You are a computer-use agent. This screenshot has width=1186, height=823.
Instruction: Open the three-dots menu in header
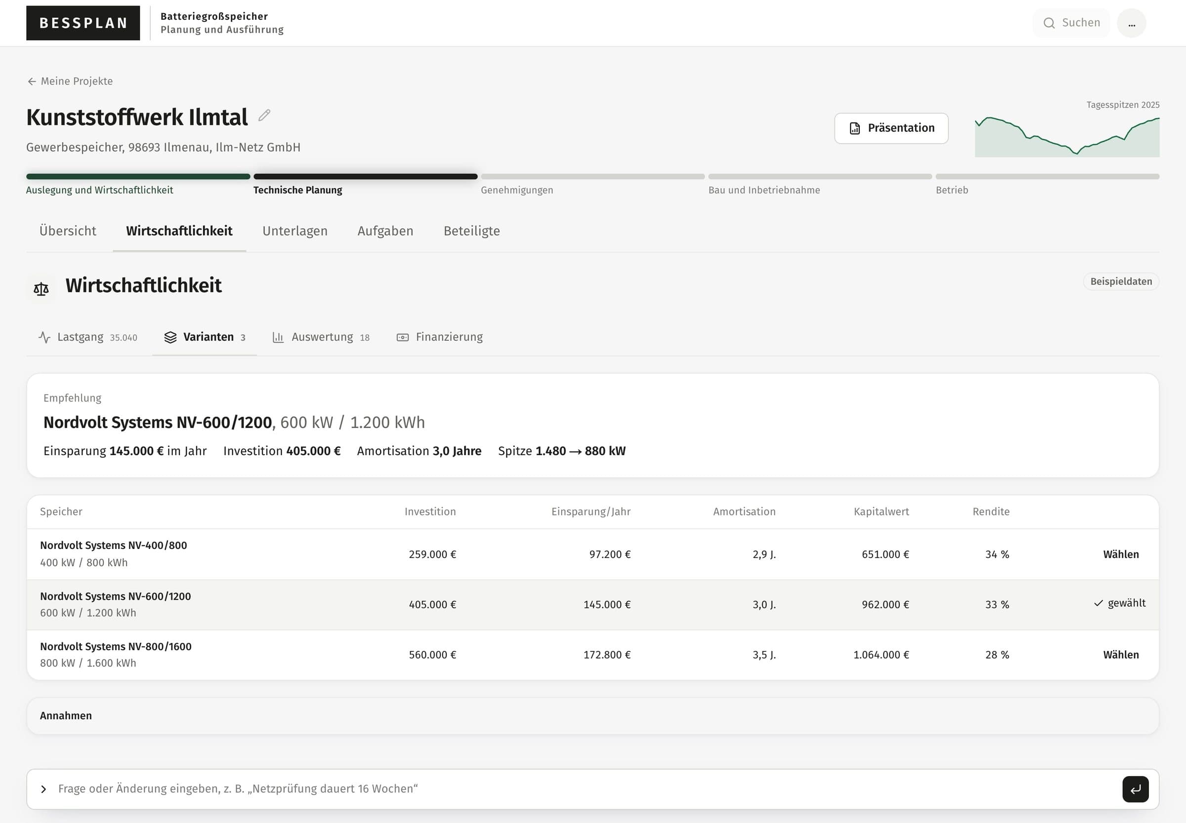[x=1131, y=23]
